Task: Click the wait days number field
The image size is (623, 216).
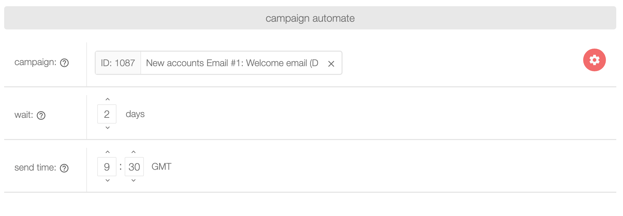Action: pyautogui.click(x=107, y=114)
